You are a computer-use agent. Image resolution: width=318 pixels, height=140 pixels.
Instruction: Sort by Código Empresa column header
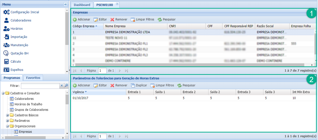pyautogui.click(x=84, y=26)
